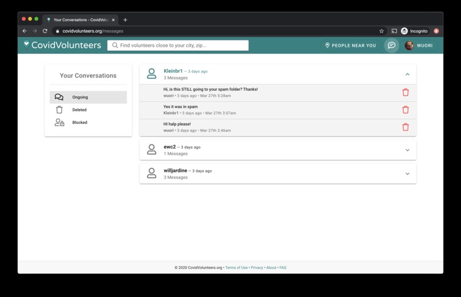Open a new browser tab with plus
The width and height of the screenshot is (461, 297).
coord(125,19)
